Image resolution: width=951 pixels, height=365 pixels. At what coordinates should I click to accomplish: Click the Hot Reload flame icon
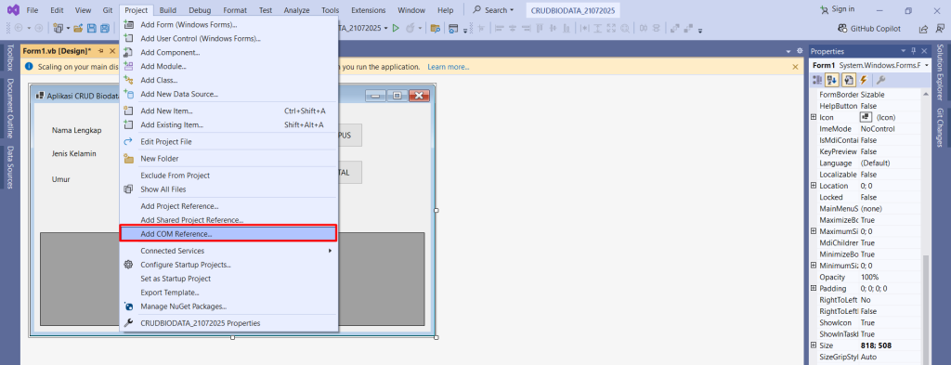410,28
